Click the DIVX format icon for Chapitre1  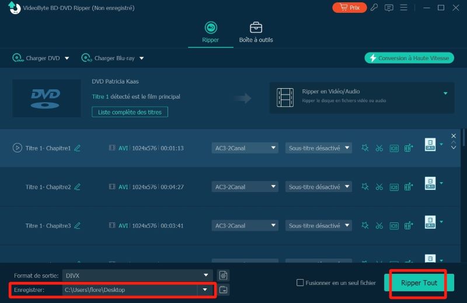[430, 145]
